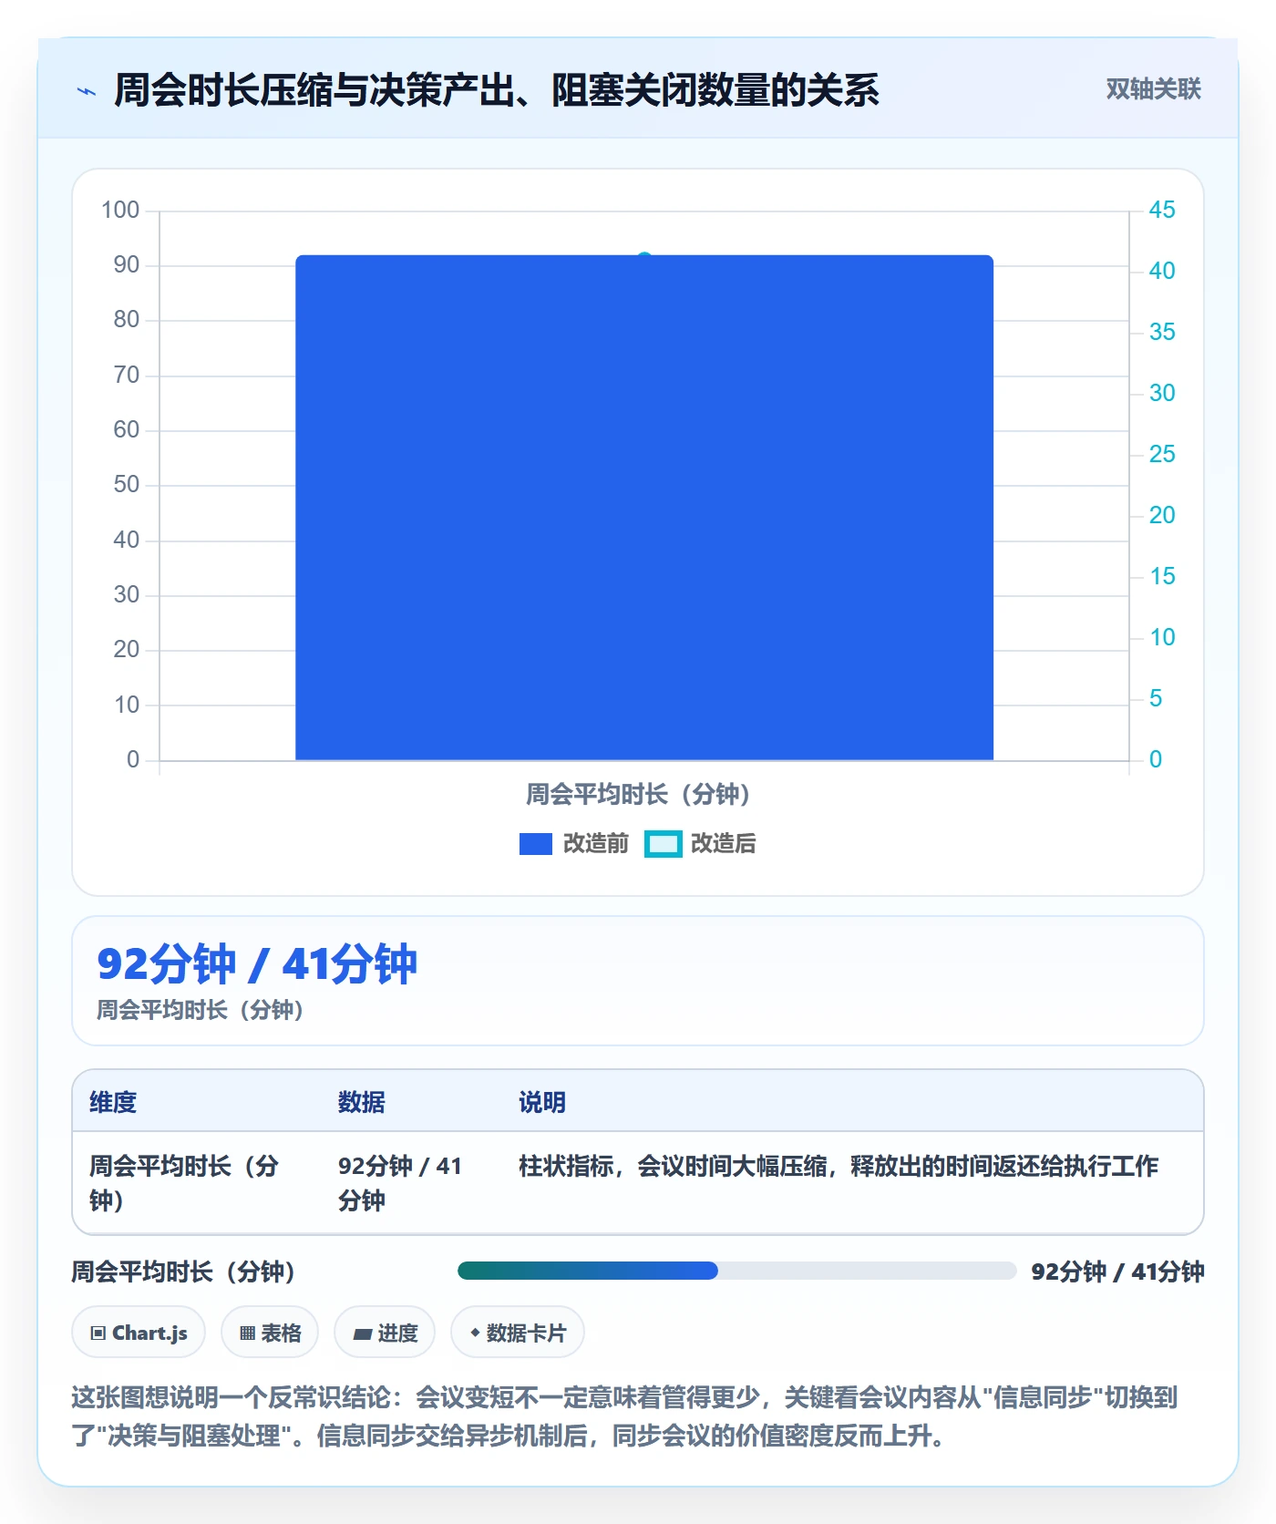Click the 数据卡片 tag chip
The image size is (1276, 1524).
[x=518, y=1333]
